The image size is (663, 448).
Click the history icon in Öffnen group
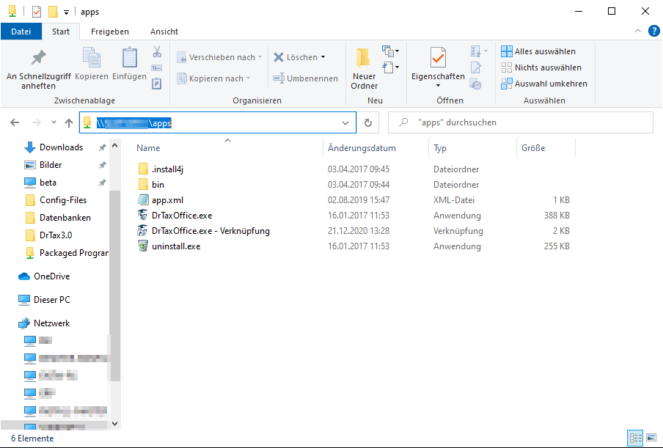click(476, 84)
